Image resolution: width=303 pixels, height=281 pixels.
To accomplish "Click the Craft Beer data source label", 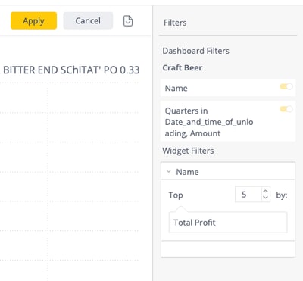I will [183, 67].
